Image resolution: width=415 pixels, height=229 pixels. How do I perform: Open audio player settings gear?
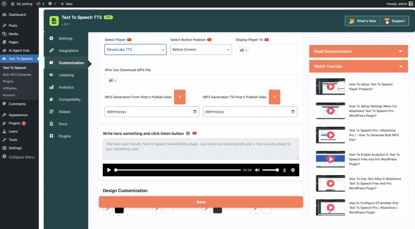coord(293,170)
